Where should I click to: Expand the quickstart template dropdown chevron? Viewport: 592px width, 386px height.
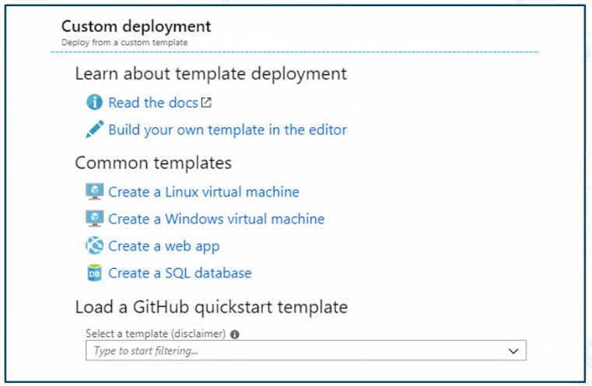click(x=513, y=351)
